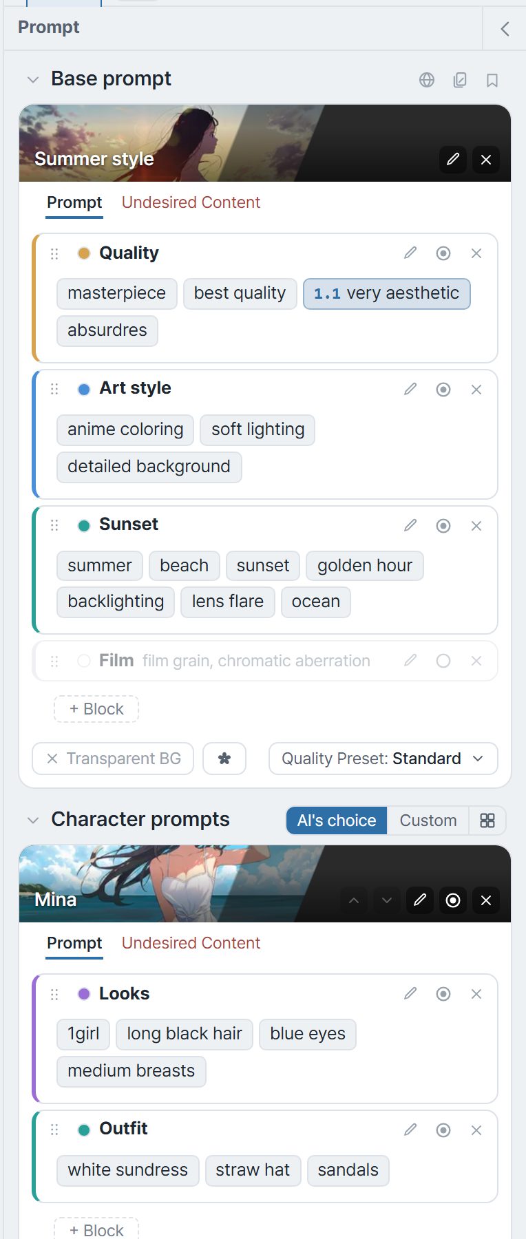
Task: Open the grid layout icon in Character prompts
Action: (x=487, y=820)
